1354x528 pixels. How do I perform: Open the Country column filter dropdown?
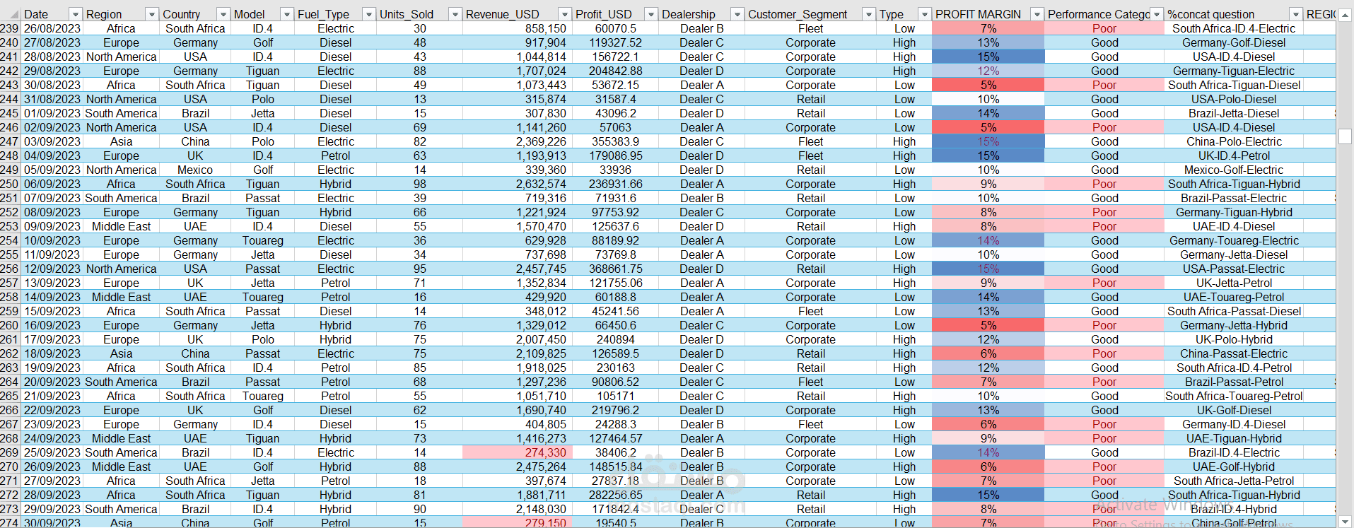pyautogui.click(x=223, y=14)
